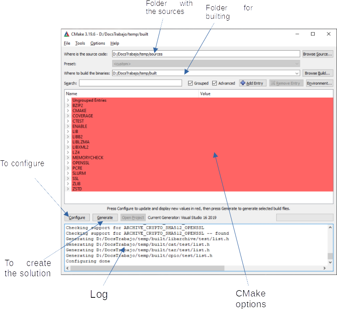
Task: Select the MEMORYCHECK group row
Action: pyautogui.click(x=202, y=158)
